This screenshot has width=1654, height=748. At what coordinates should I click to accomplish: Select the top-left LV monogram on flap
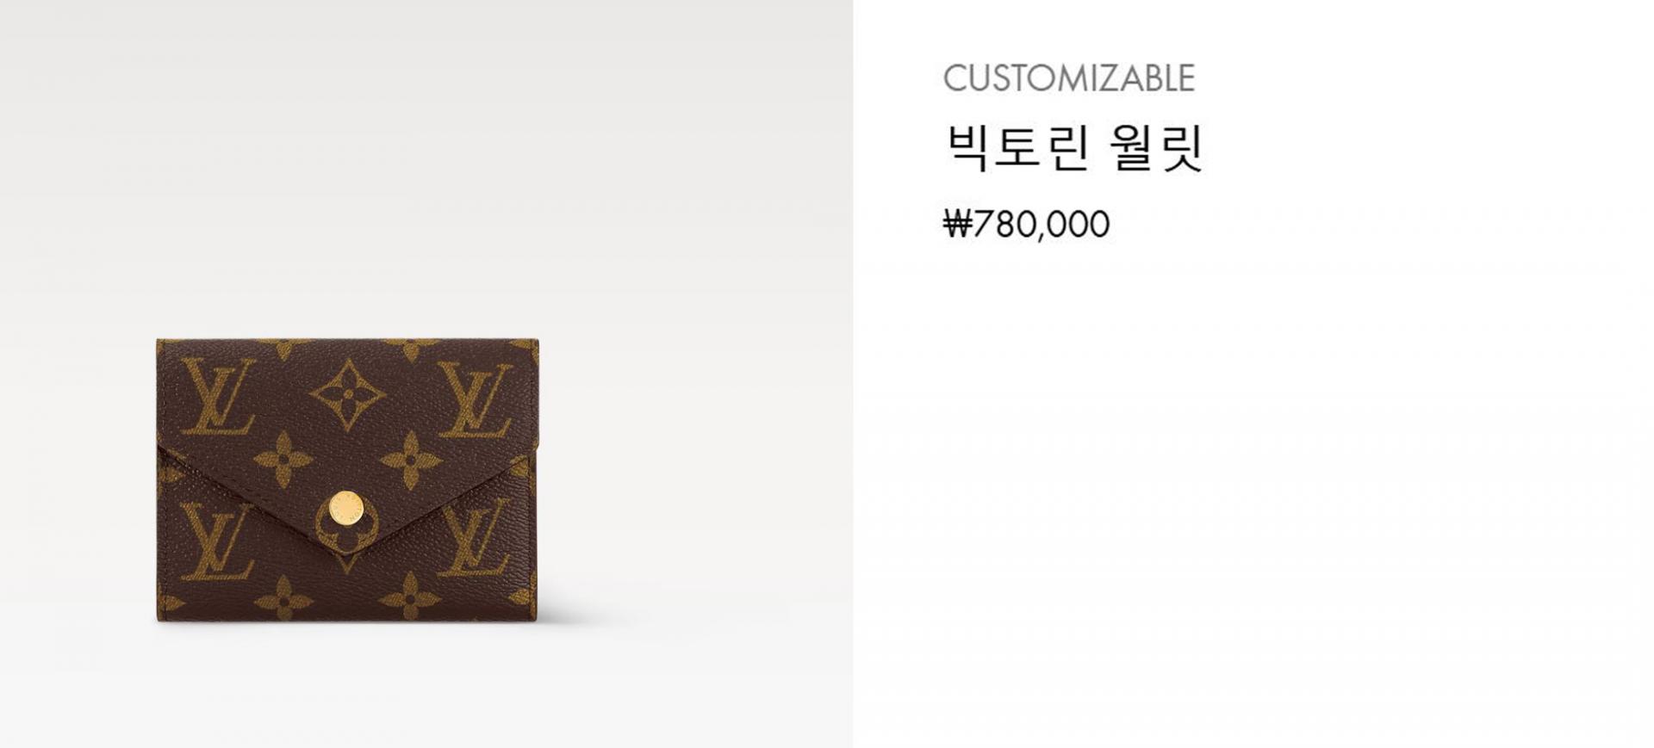point(219,396)
